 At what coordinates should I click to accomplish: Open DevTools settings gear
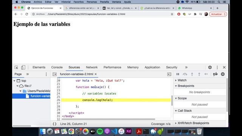pyautogui.click(x=210, y=67)
